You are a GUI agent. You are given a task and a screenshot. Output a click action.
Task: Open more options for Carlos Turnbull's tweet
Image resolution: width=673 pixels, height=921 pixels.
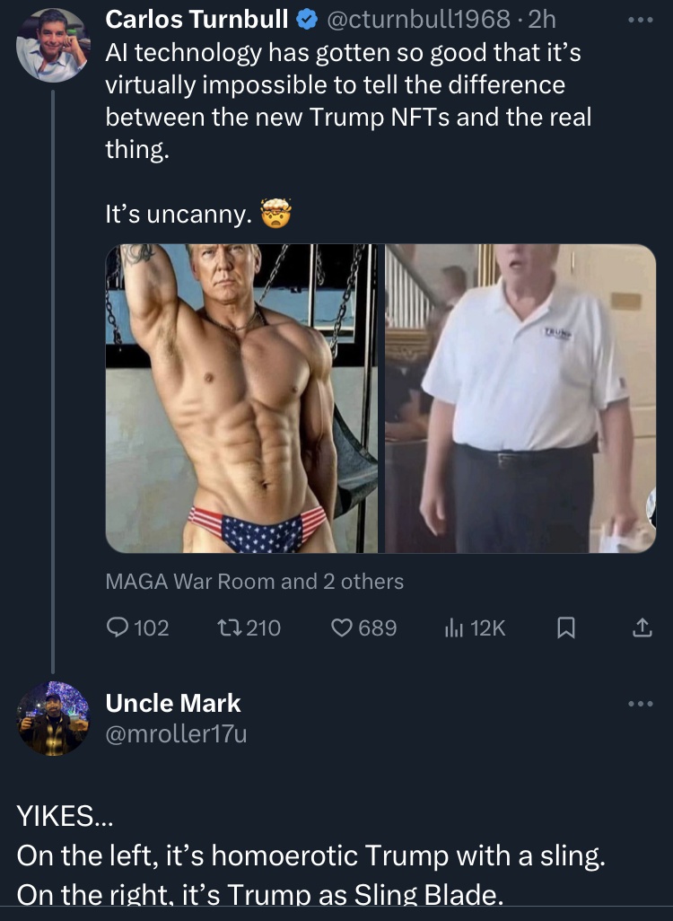642,19
